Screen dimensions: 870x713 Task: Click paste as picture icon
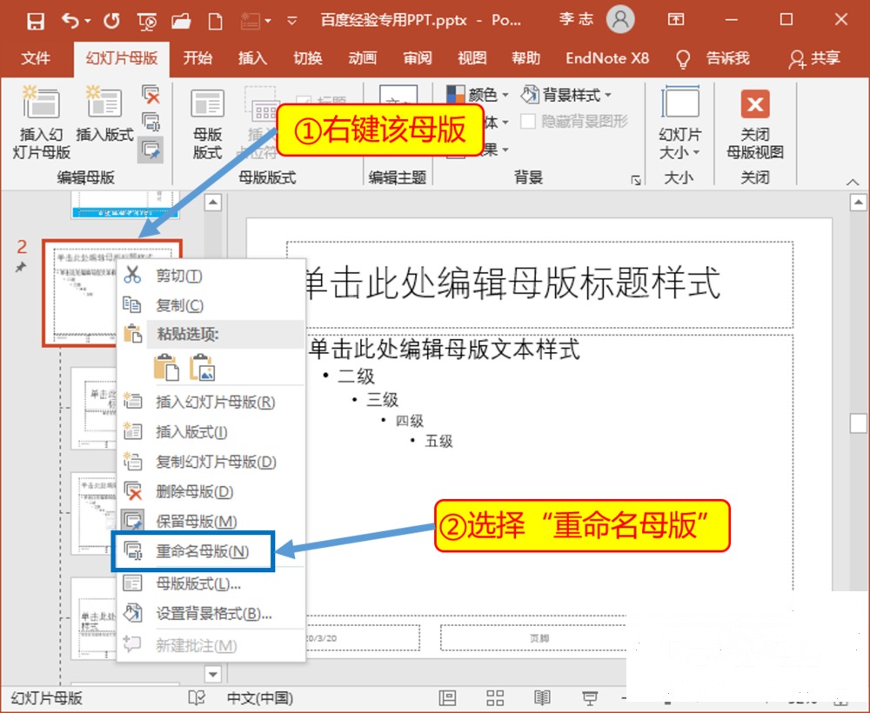[202, 366]
